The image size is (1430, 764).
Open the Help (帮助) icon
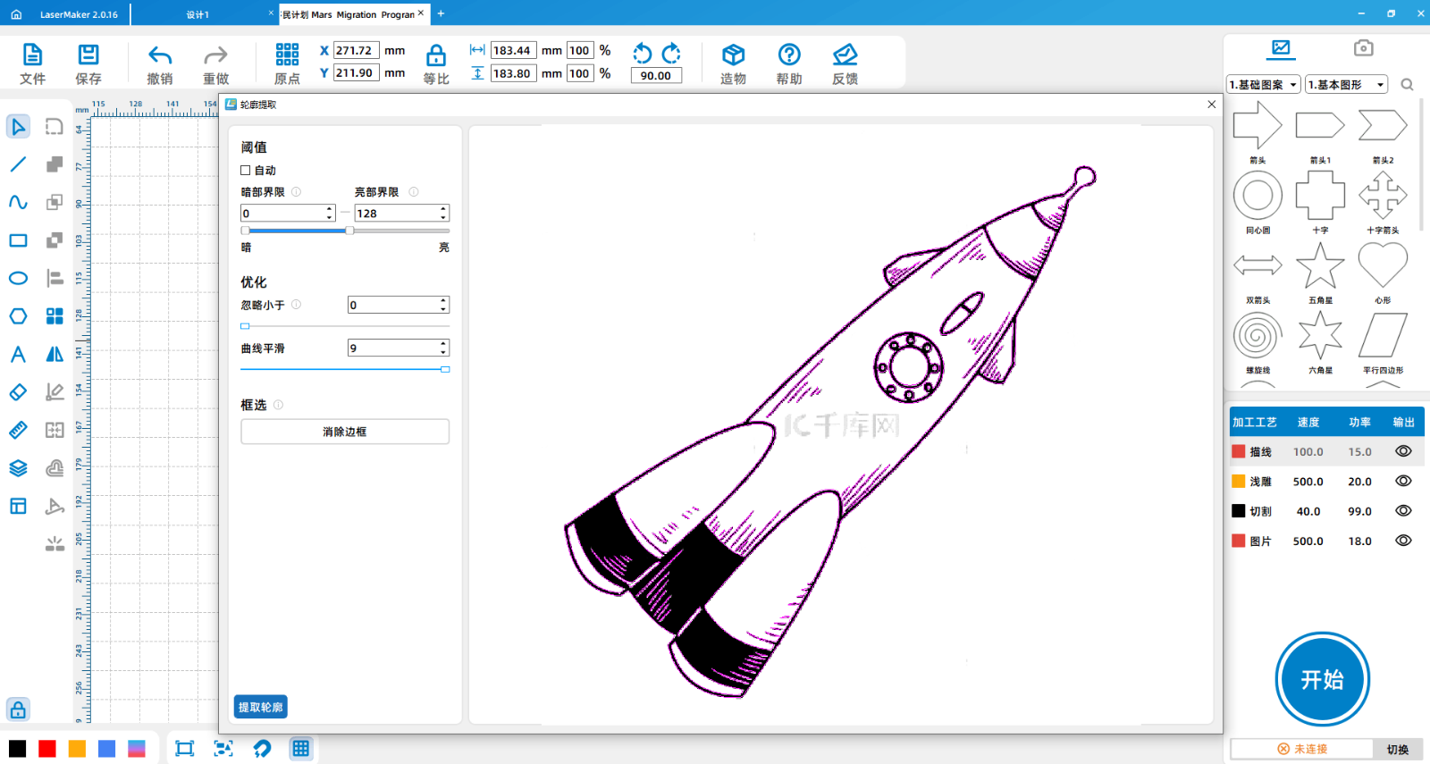coord(789,55)
